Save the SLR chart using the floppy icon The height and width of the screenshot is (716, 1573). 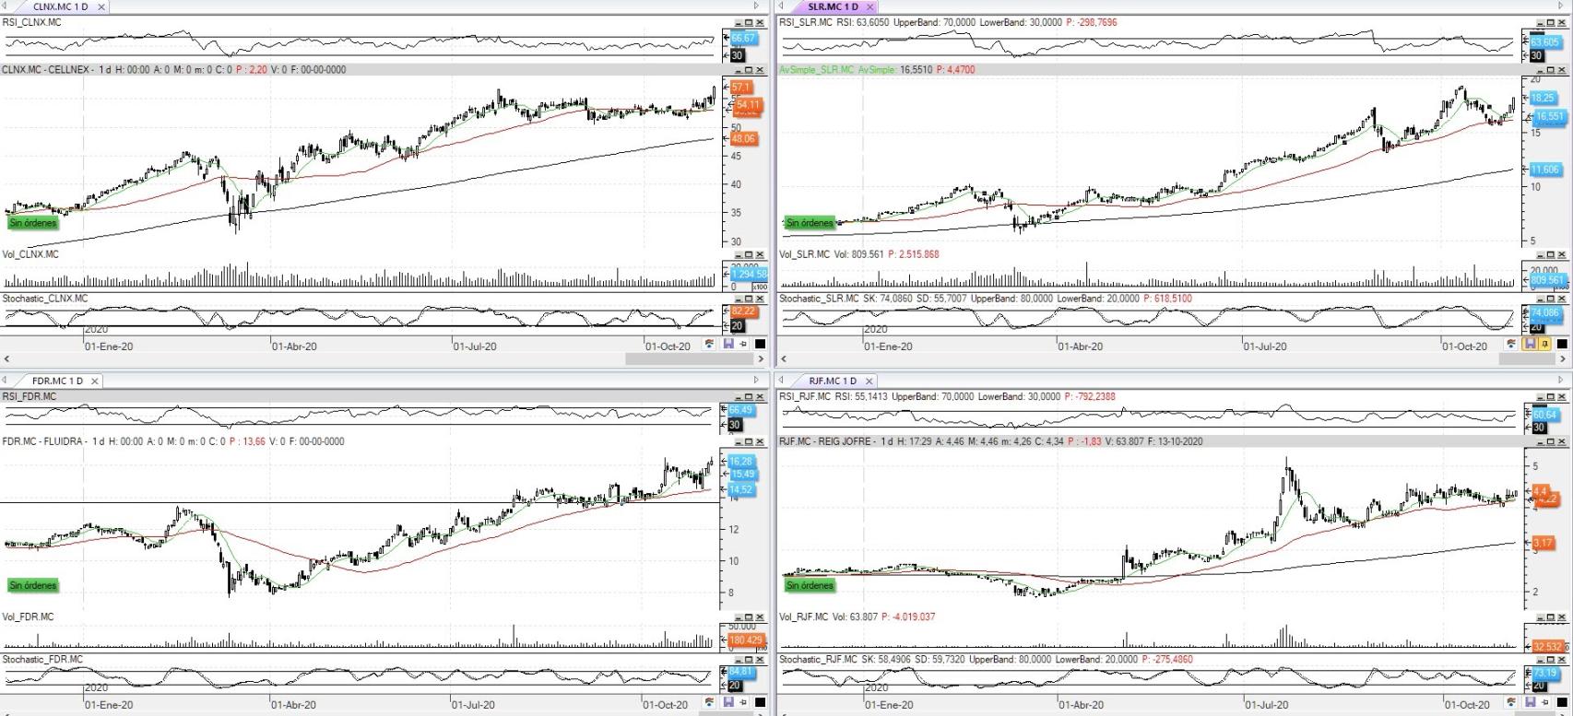tap(1530, 345)
